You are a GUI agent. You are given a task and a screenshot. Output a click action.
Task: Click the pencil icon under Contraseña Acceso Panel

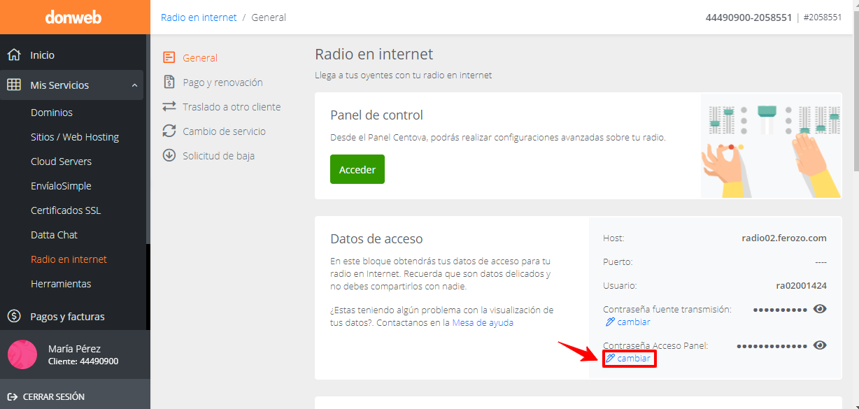pos(610,358)
